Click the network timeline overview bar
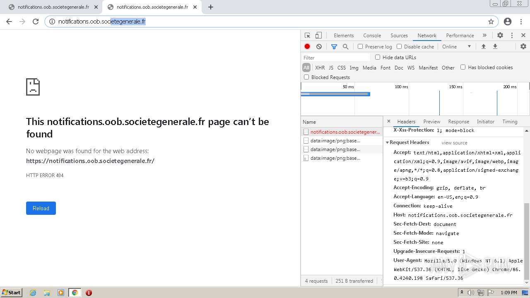The image size is (530, 298). coord(335,94)
